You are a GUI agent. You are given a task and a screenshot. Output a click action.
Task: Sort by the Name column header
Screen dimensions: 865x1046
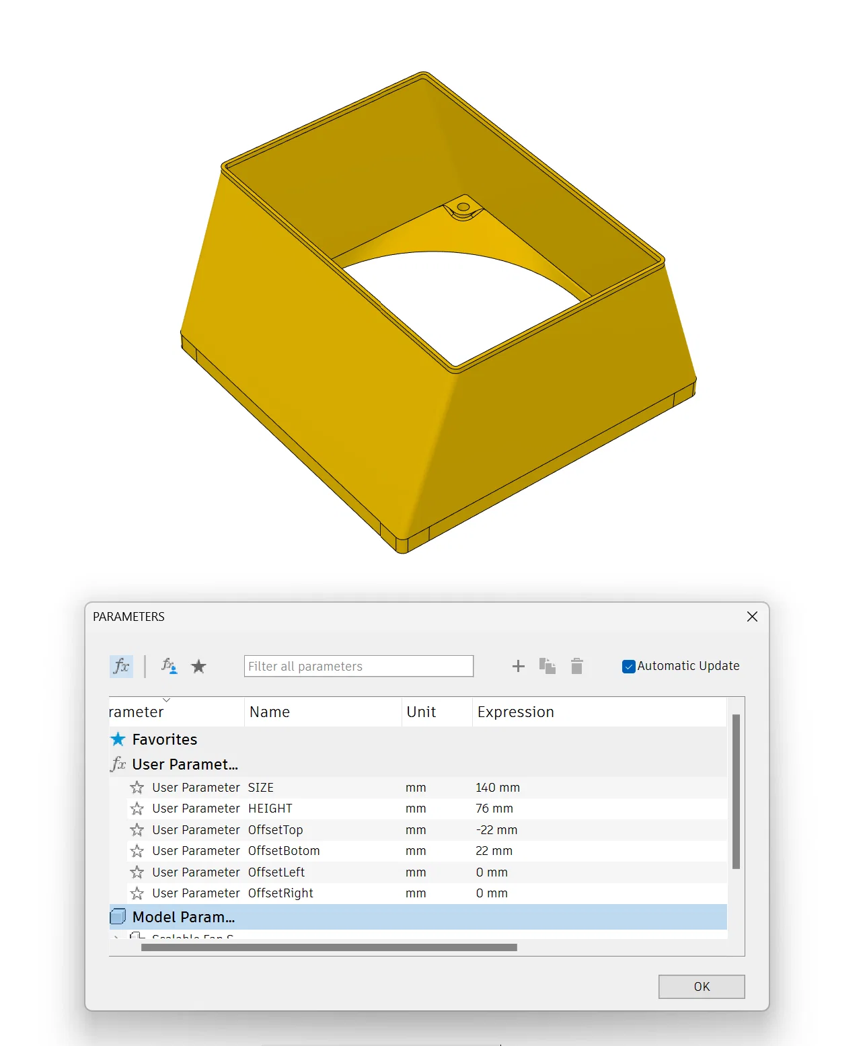pos(323,712)
